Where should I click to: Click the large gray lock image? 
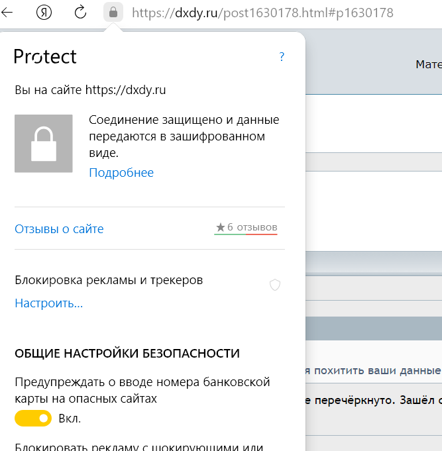tap(44, 144)
